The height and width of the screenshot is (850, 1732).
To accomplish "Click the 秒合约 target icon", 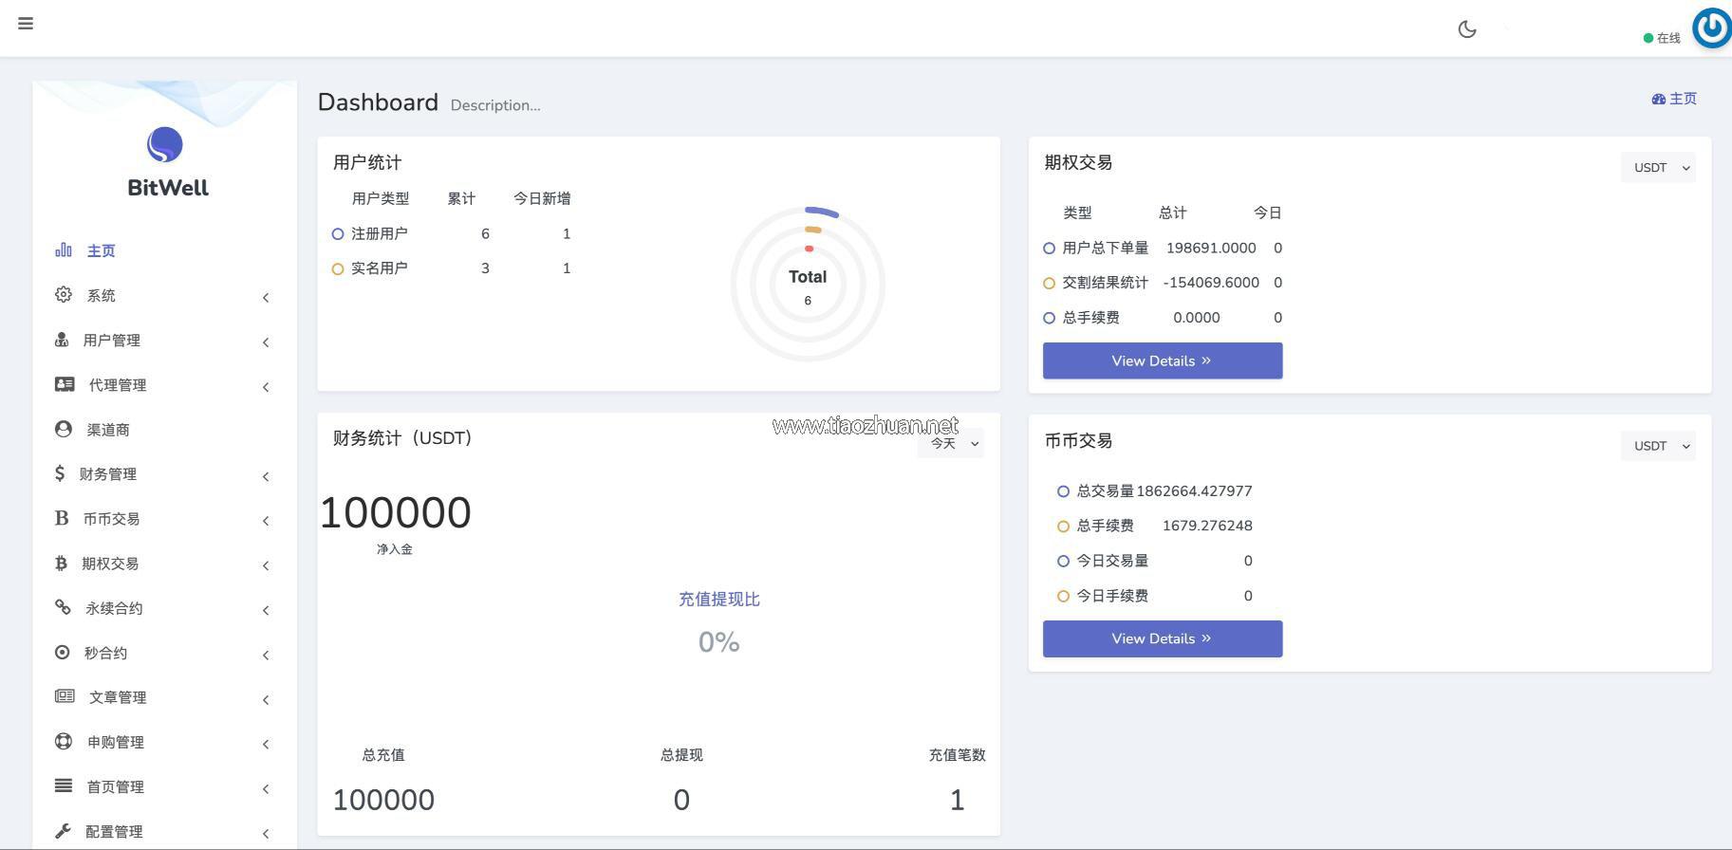I will pos(63,652).
